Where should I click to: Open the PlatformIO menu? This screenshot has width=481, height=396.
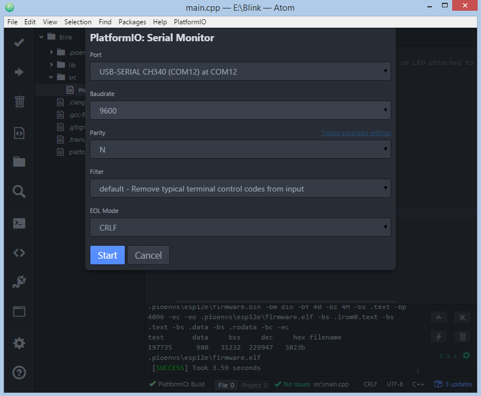tap(190, 22)
